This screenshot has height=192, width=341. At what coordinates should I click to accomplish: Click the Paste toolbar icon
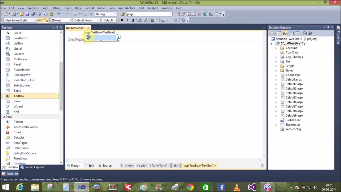pos(51,14)
